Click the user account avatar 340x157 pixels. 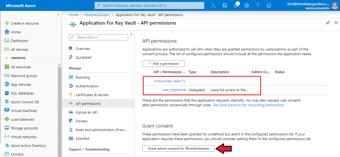click(x=335, y=5)
